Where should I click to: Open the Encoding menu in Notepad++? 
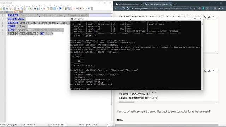point(19,6)
